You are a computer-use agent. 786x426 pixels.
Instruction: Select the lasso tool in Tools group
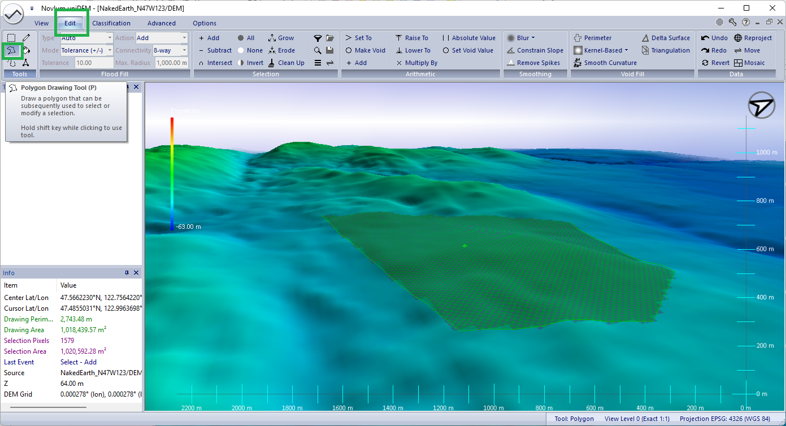pos(11,63)
